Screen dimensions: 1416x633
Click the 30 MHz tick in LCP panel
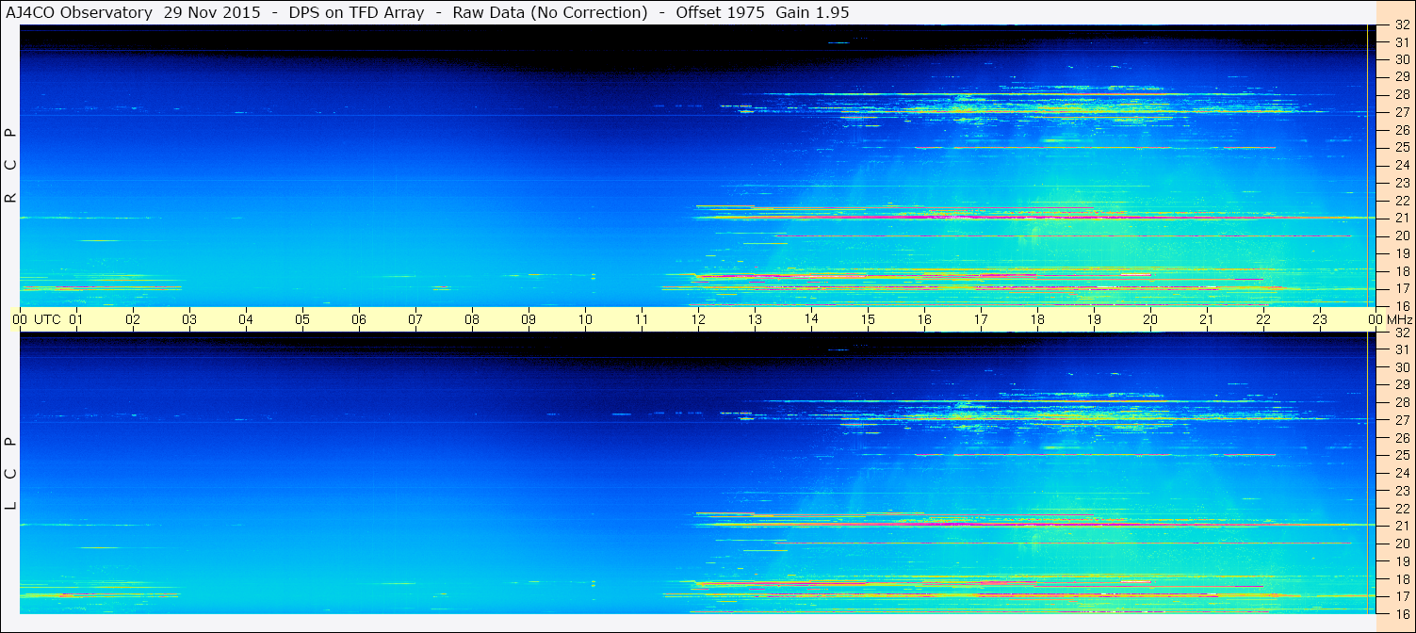pos(1401,367)
